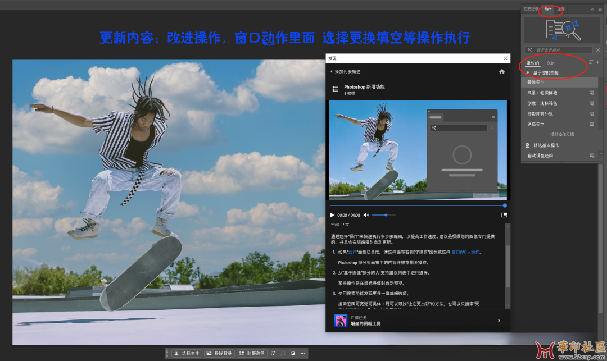Click the 窗口(W) > 动作 hyperlink
The width and height of the screenshot is (607, 361).
466,252
